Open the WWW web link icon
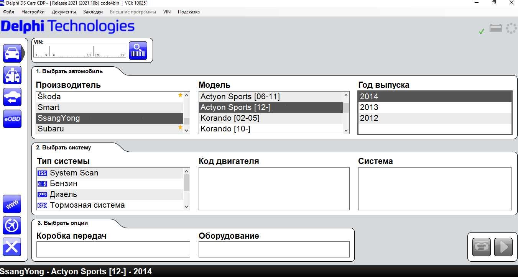Image resolution: width=518 pixels, height=277 pixels. 12,204
